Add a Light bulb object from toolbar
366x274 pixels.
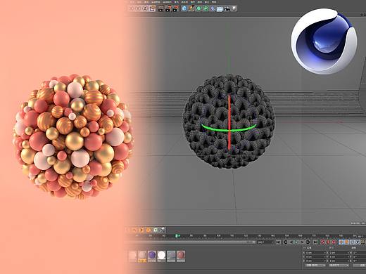tap(234, 8)
